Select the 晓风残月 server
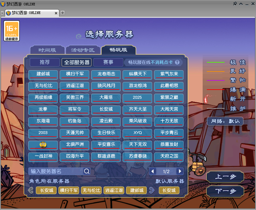The image size is (256, 210). pyautogui.click(x=106, y=86)
